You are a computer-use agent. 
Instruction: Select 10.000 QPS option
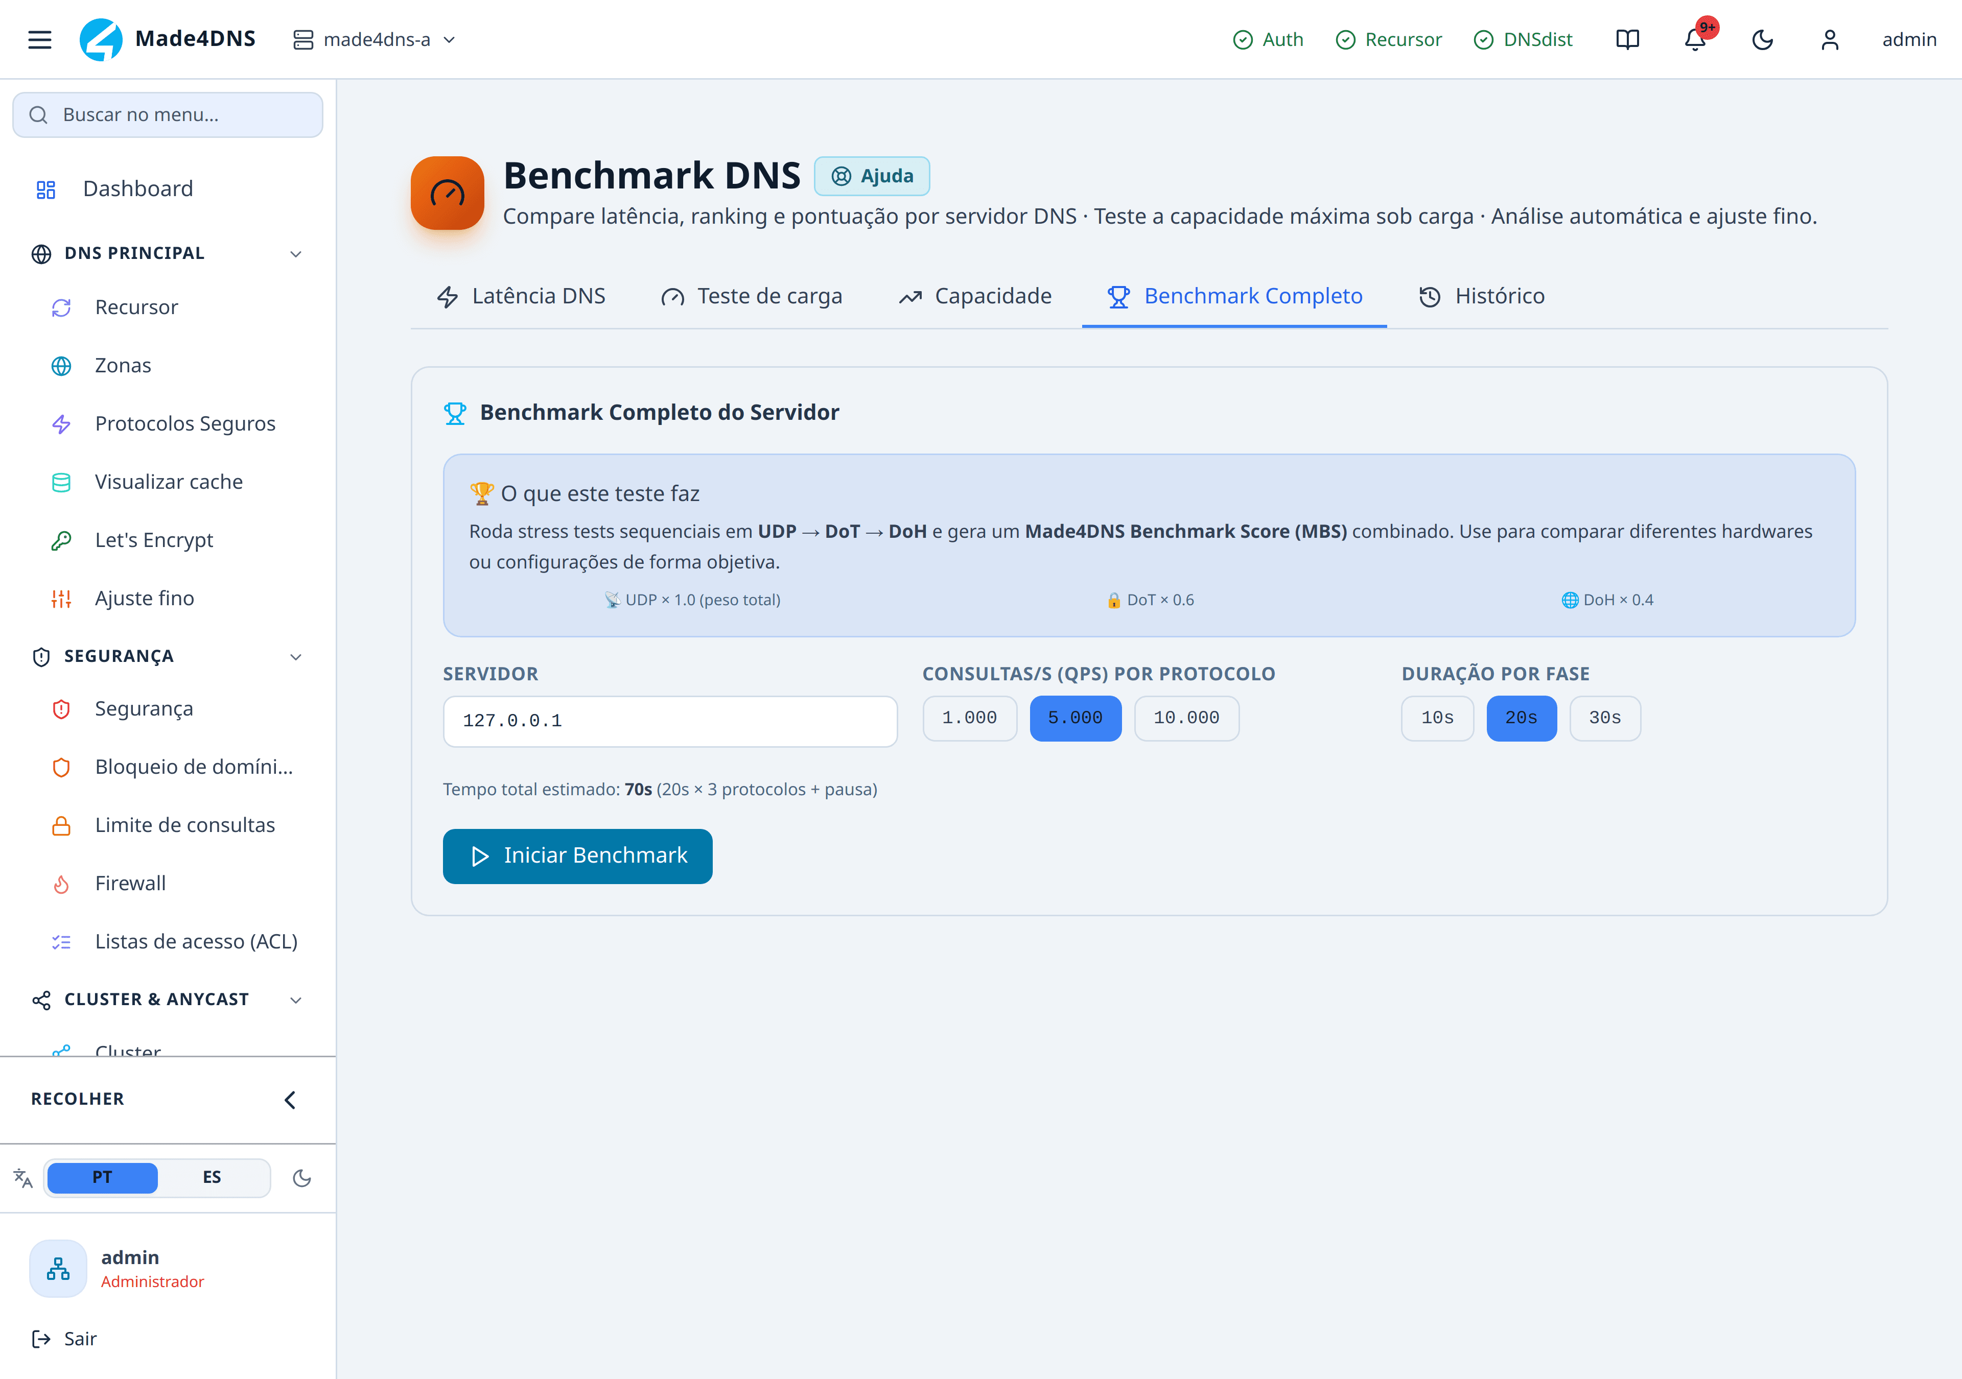point(1186,718)
